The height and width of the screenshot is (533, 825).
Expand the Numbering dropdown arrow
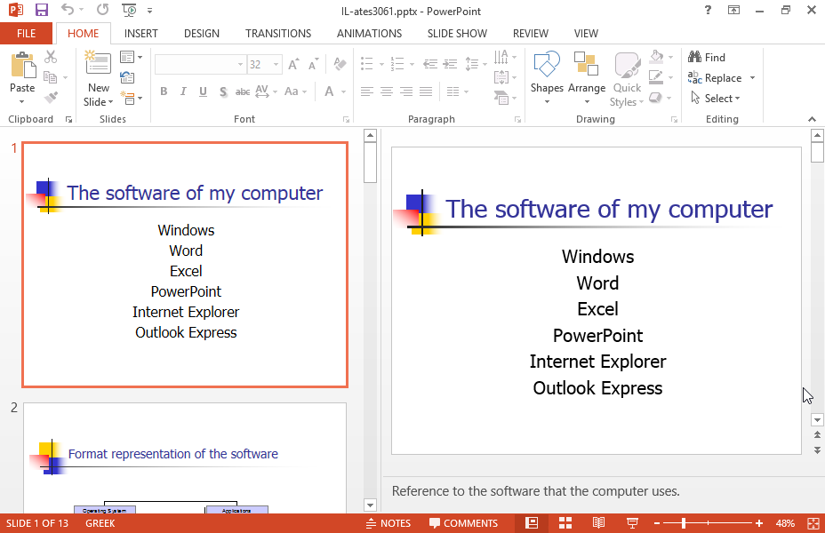(412, 65)
